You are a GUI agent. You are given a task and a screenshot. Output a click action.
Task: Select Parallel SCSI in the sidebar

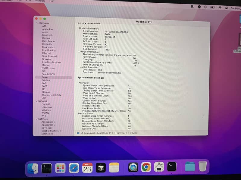(49, 74)
